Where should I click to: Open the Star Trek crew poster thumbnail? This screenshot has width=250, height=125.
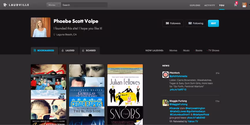tap(48, 82)
